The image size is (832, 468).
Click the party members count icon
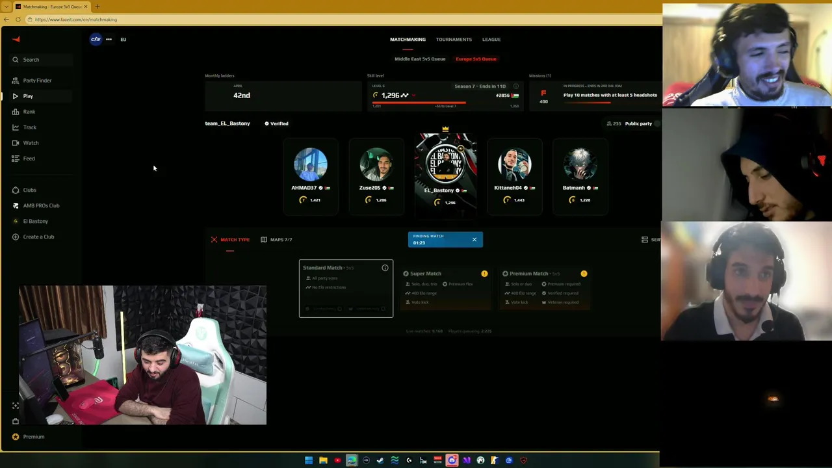point(609,123)
